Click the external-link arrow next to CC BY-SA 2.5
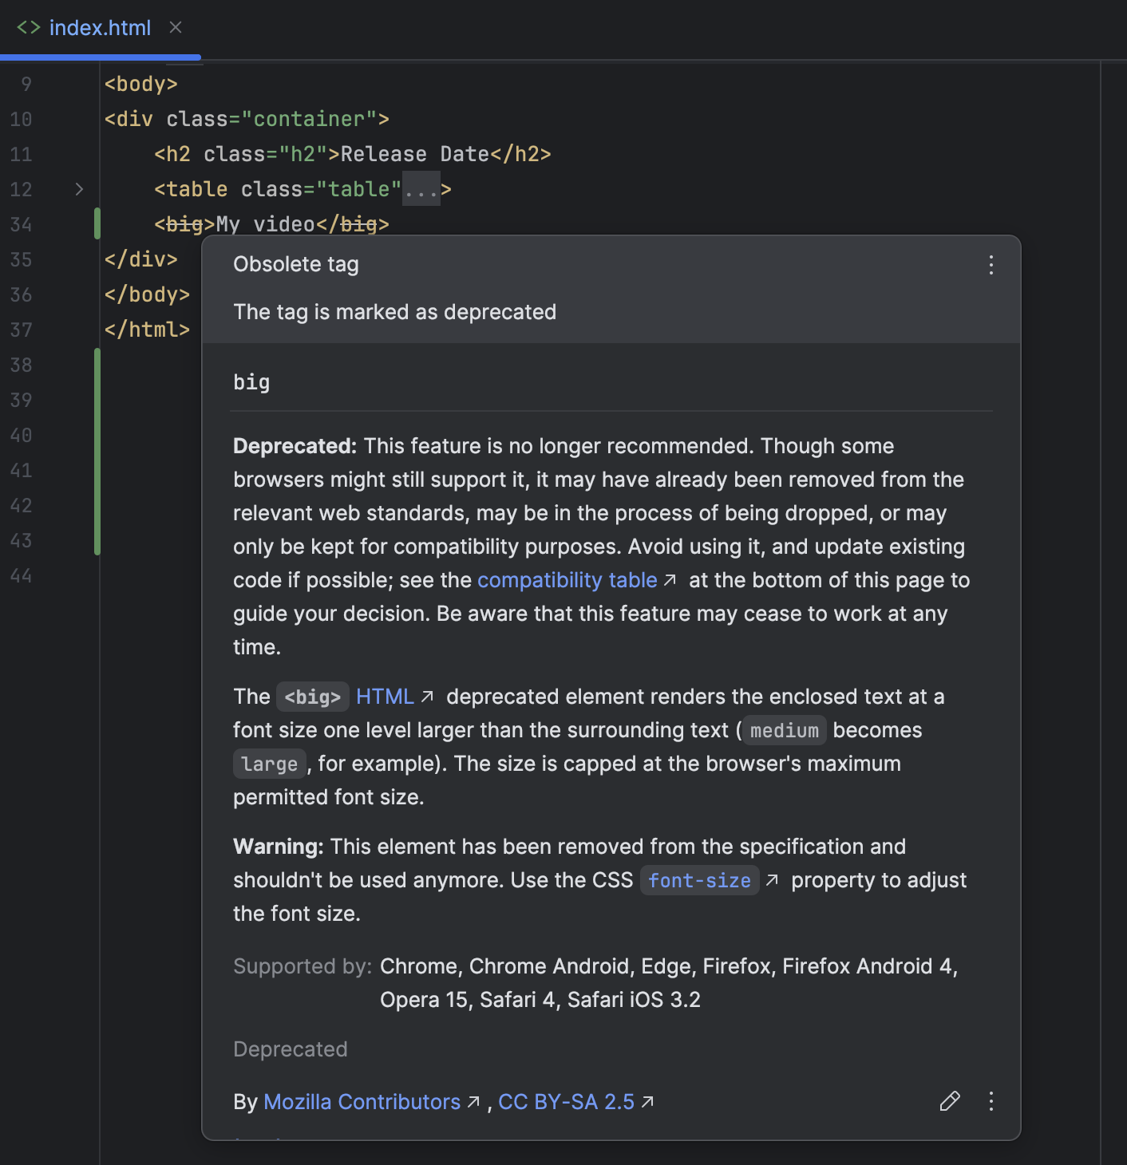 click(x=647, y=1102)
